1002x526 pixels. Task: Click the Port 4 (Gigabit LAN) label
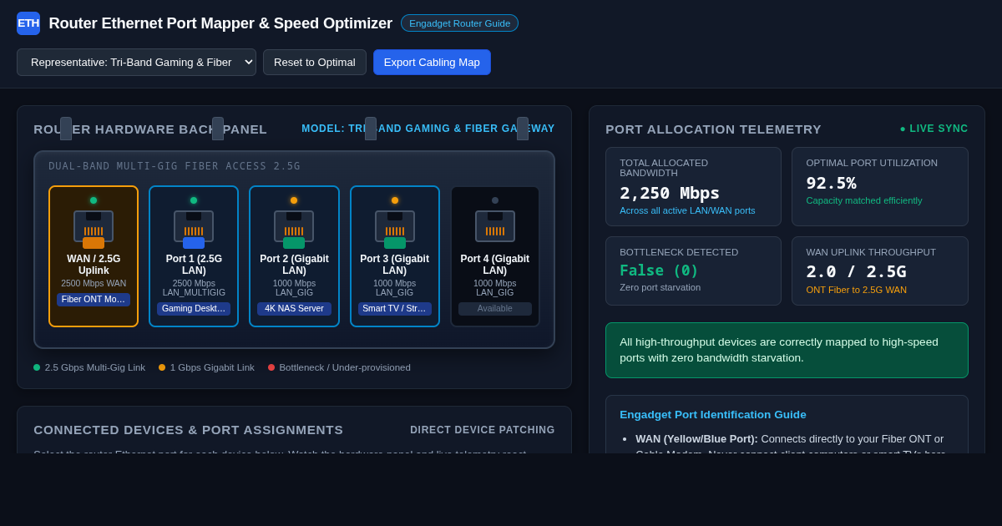495,265
